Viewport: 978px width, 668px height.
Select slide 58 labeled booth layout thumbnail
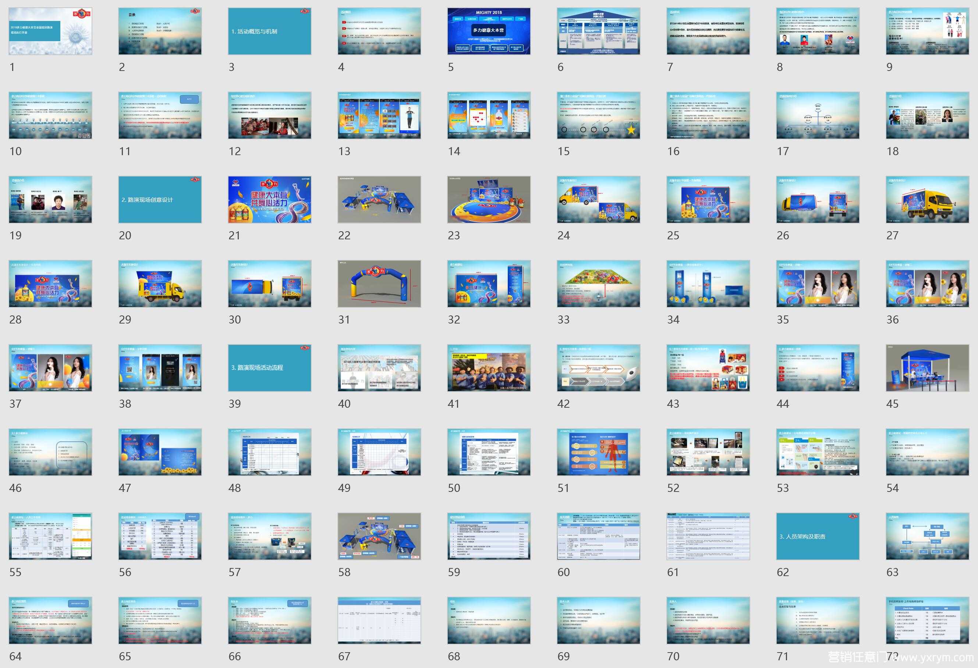pos(379,536)
